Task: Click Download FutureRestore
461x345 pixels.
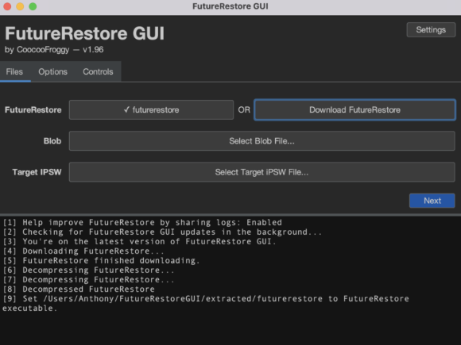Action: pos(354,109)
